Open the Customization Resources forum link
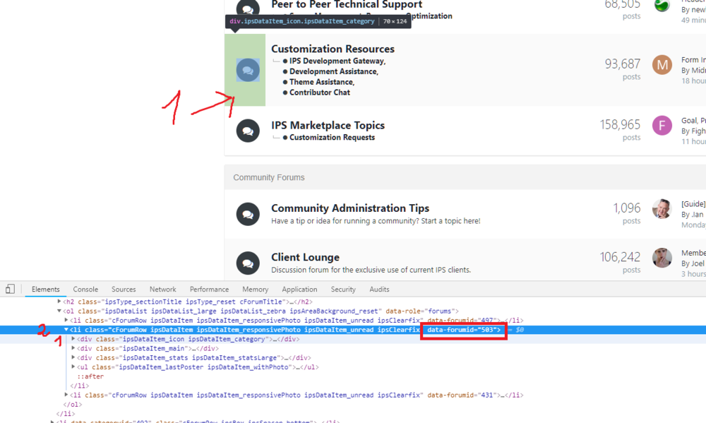Image resolution: width=706 pixels, height=423 pixels. pos(333,49)
